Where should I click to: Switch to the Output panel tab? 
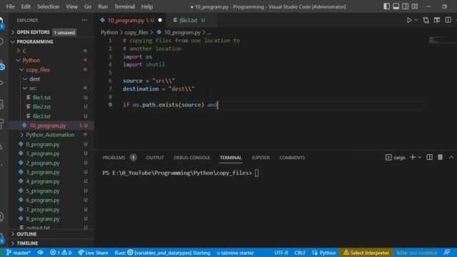coord(155,158)
